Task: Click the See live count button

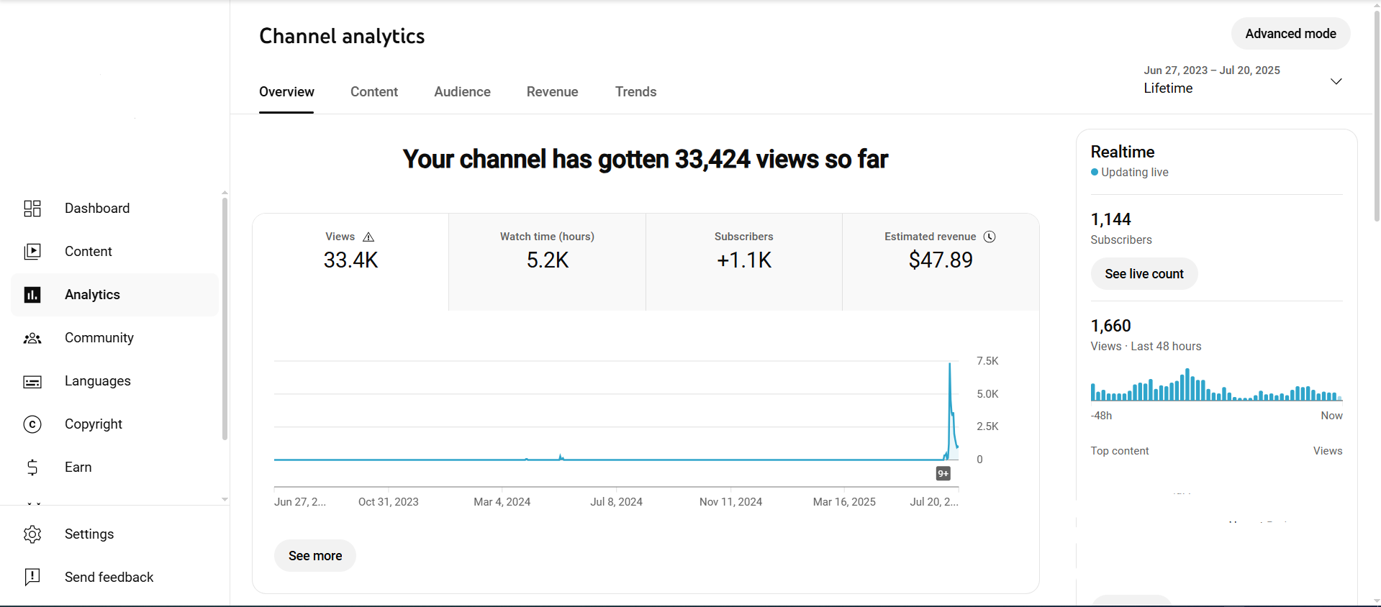Action: pyautogui.click(x=1144, y=274)
